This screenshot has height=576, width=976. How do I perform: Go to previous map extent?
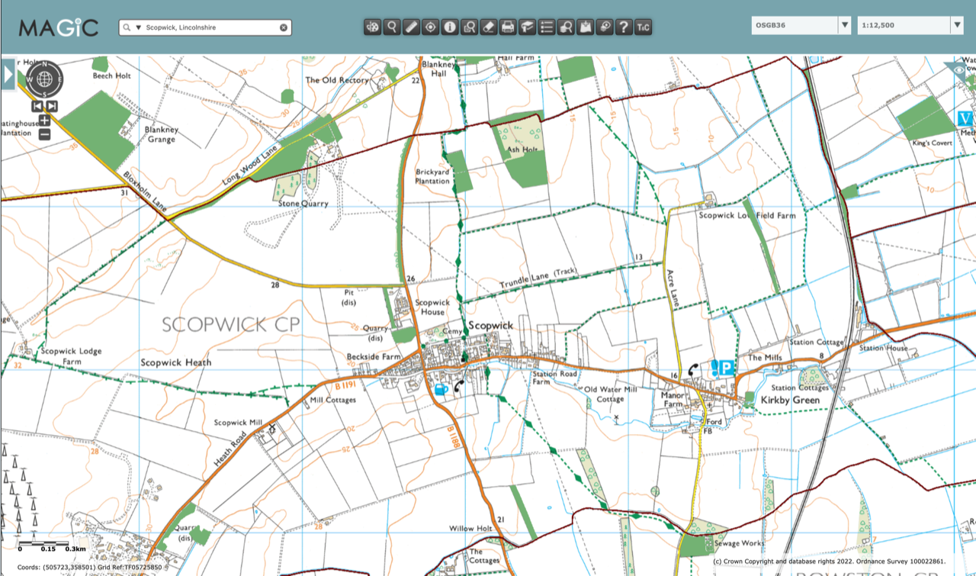[x=37, y=106]
